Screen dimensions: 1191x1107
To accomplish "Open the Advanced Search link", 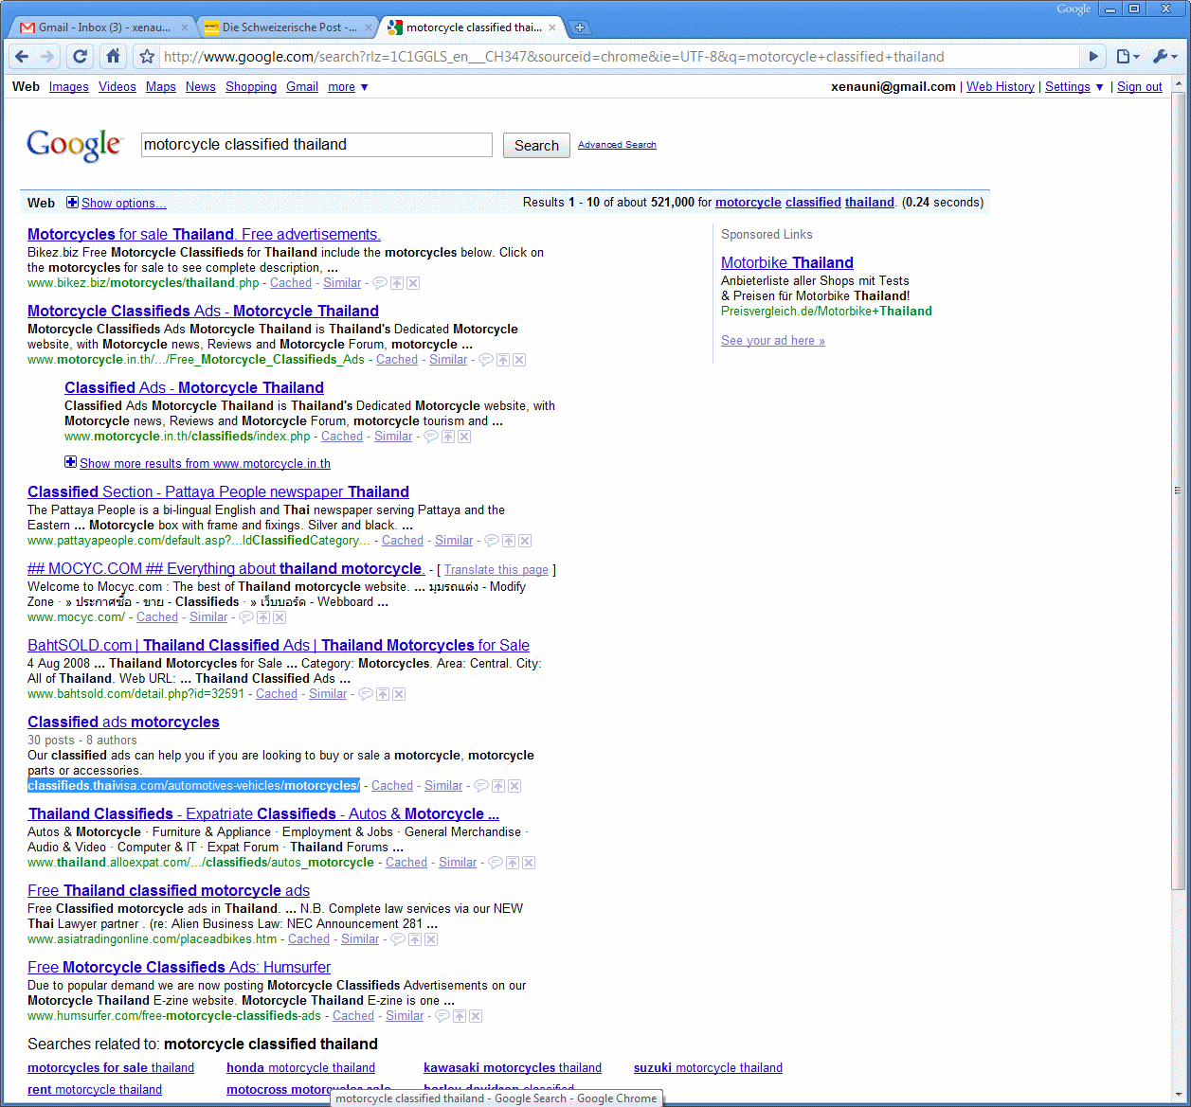I will [617, 145].
